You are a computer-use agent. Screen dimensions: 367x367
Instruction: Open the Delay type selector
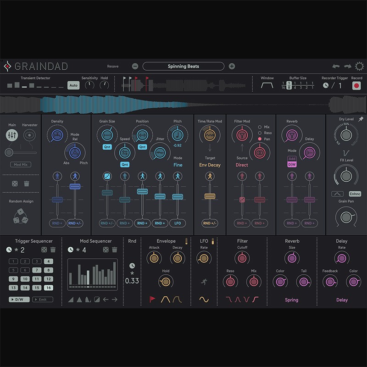342,300
